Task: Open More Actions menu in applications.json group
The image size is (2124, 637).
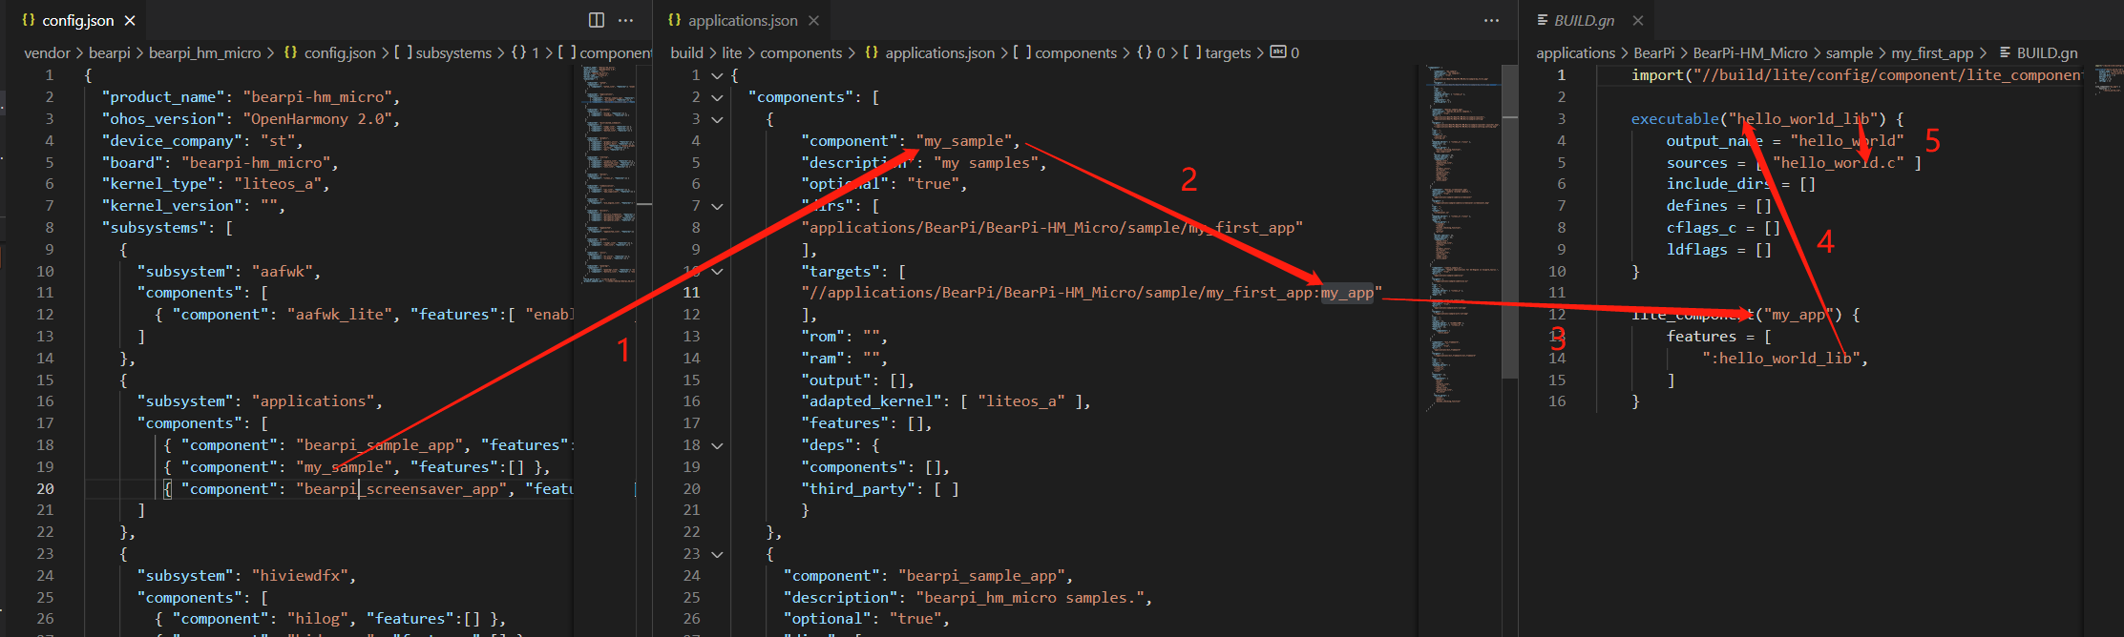Action: (1491, 20)
